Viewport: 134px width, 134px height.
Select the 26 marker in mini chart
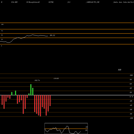coord(86,130)
